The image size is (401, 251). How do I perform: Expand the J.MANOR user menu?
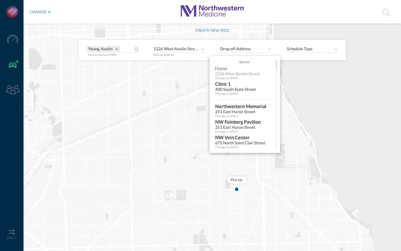pyautogui.click(x=40, y=12)
